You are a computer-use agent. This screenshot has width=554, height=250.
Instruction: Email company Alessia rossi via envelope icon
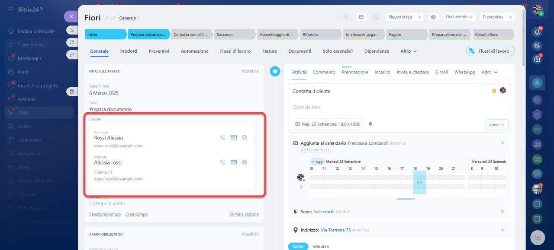tap(234, 162)
